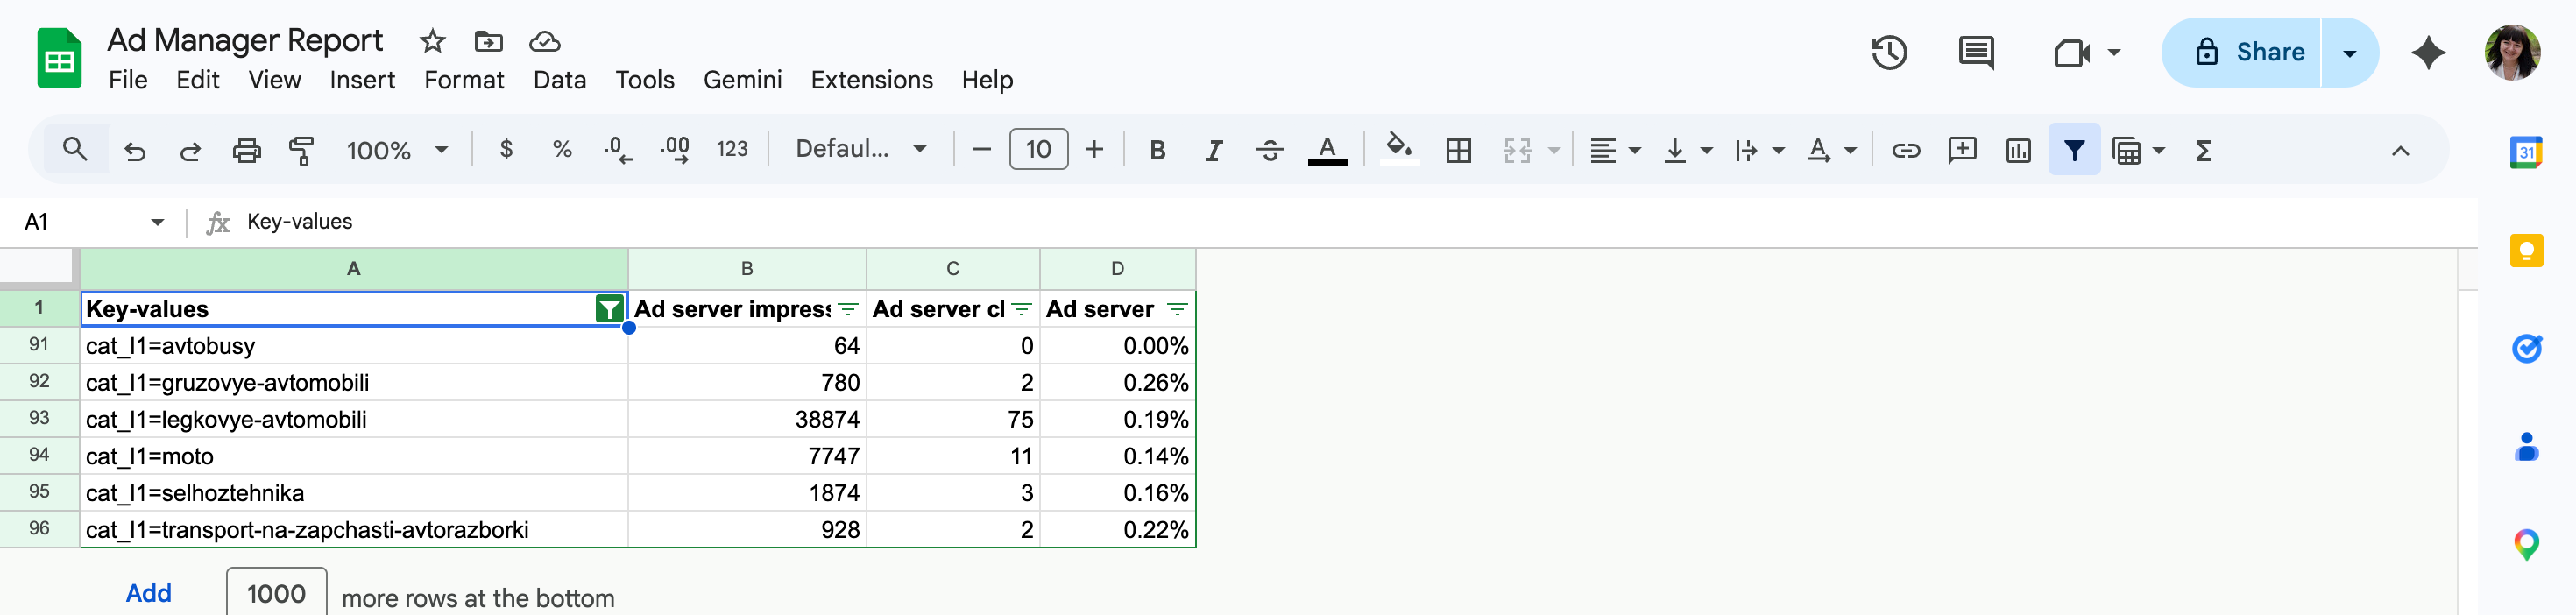Open the Extensions menu
The image size is (2576, 615).
coord(871,80)
